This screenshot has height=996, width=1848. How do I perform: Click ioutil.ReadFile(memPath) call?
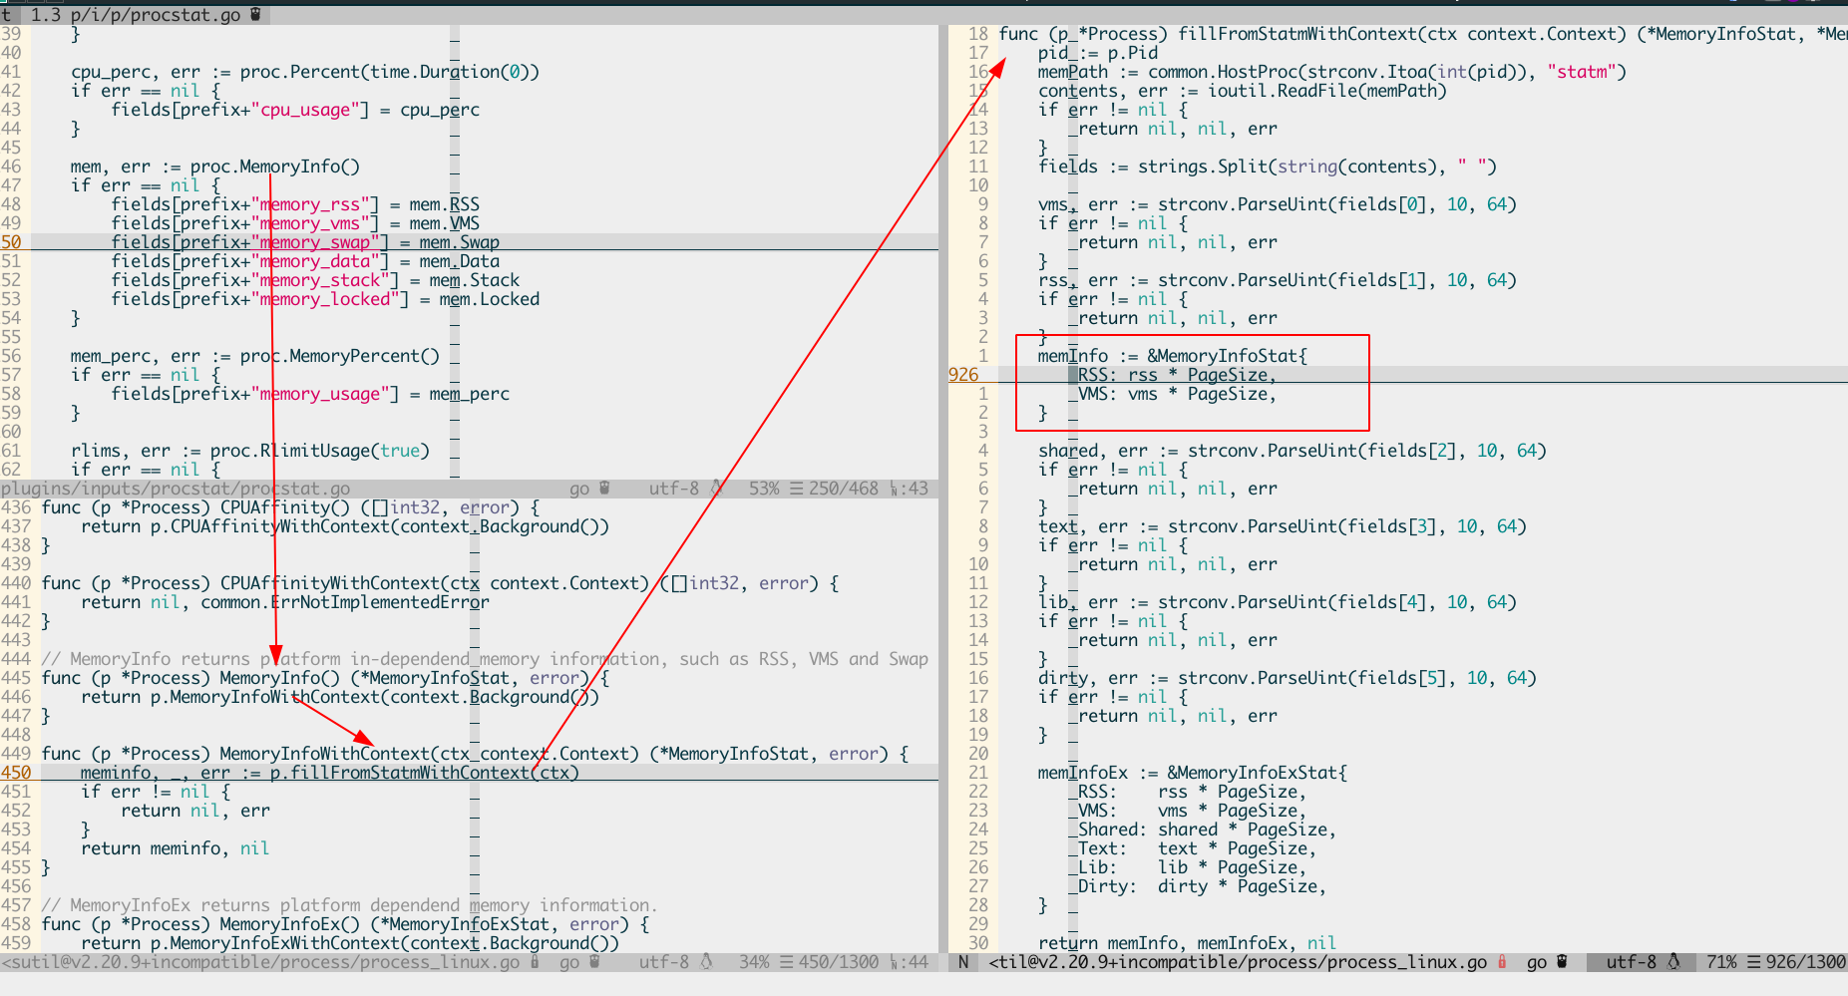[1327, 91]
